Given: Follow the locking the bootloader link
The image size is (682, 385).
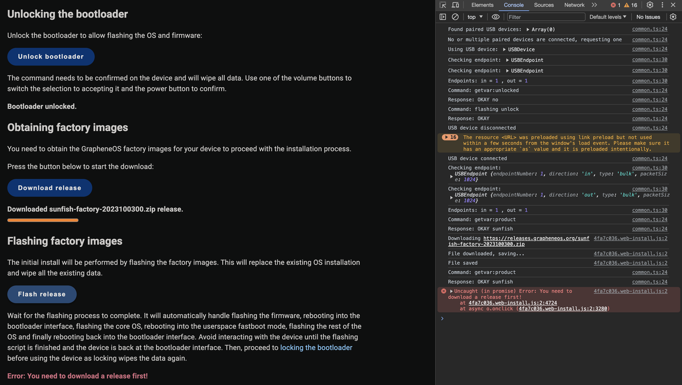Looking at the screenshot, I should click(316, 347).
